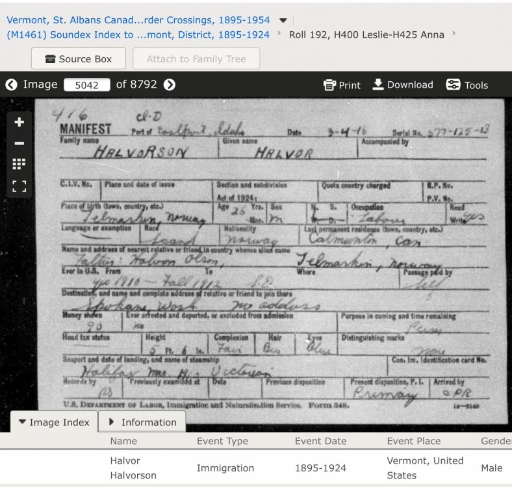512x487 pixels.
Task: Expand the collection title dropdown arrow
Action: pos(283,20)
